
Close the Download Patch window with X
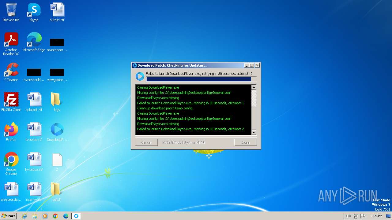257,65
